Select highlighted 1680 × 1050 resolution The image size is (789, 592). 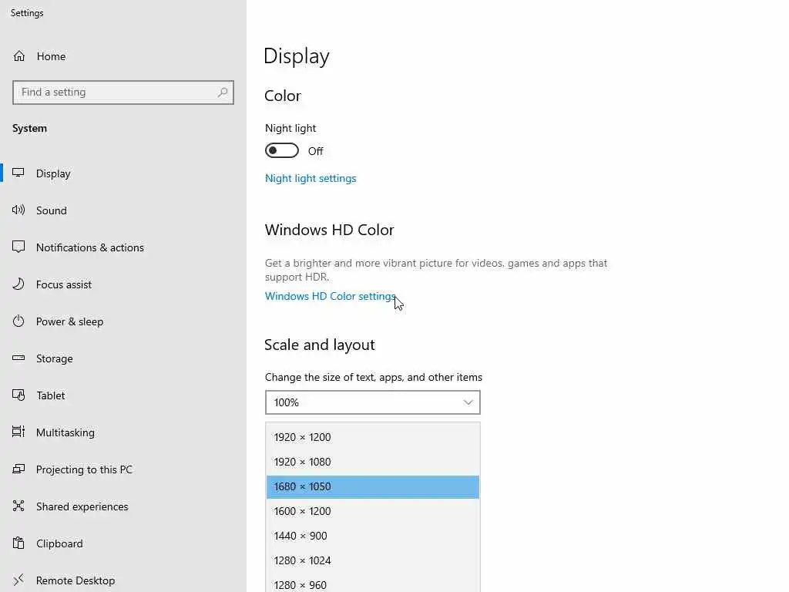[x=373, y=487]
